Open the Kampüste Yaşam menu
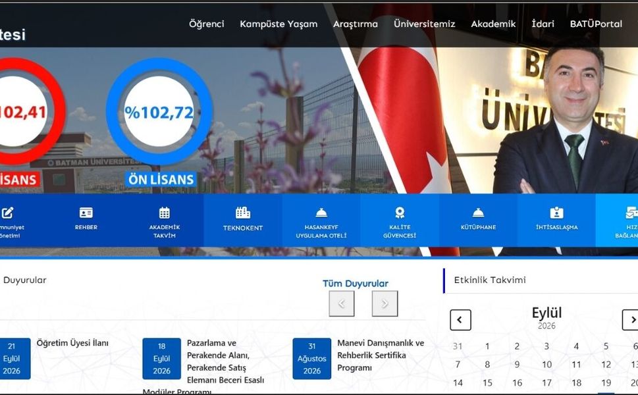638x395 pixels. (279, 24)
